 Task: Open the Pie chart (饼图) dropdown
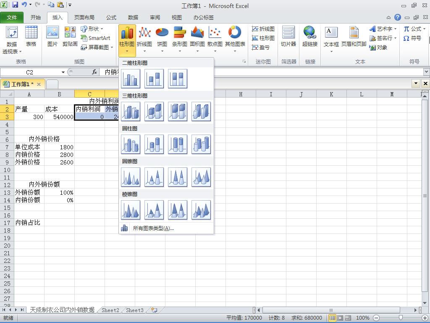pos(162,39)
